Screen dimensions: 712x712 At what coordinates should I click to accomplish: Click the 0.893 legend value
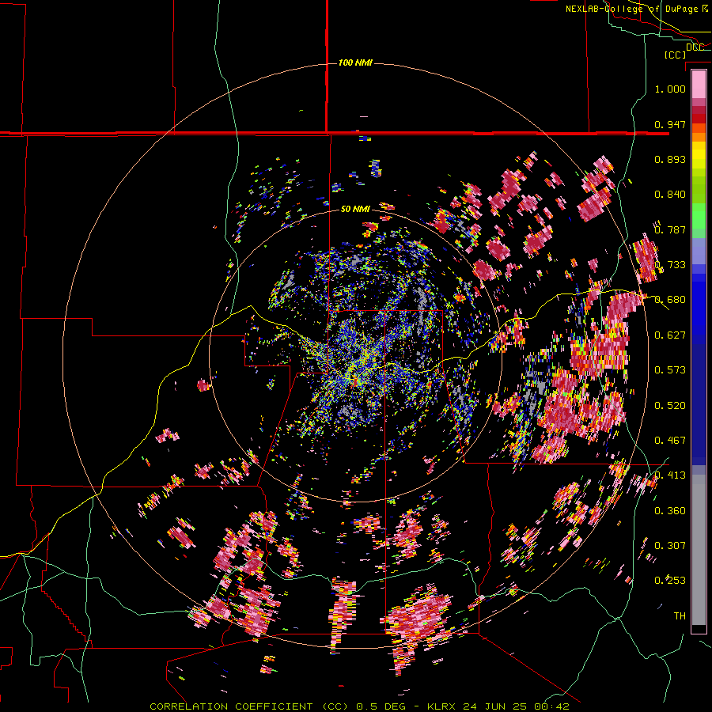670,159
